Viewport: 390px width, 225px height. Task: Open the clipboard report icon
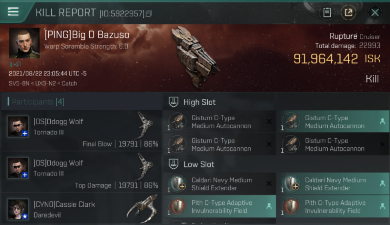327,13
